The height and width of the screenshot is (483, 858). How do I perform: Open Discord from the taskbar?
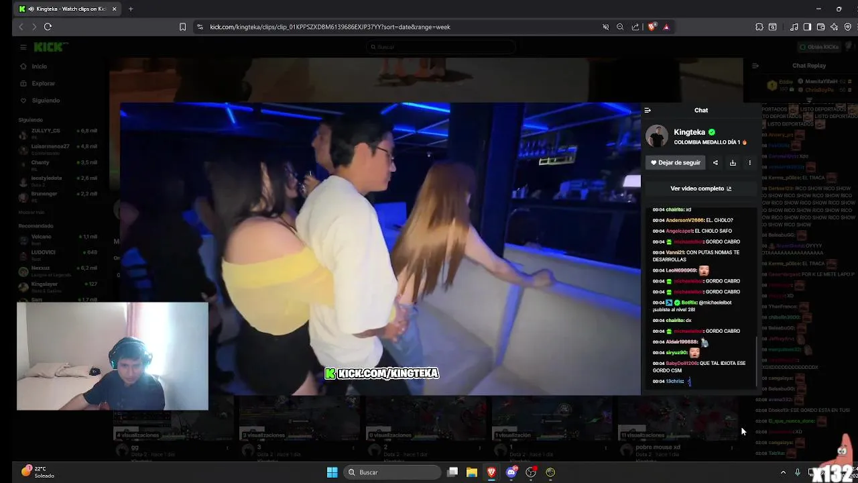[511, 472]
